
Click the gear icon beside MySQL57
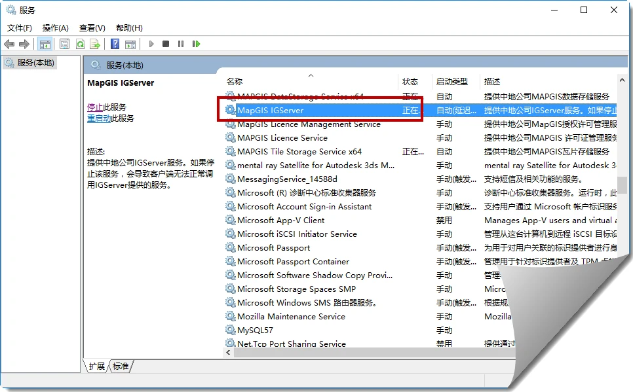tap(231, 330)
